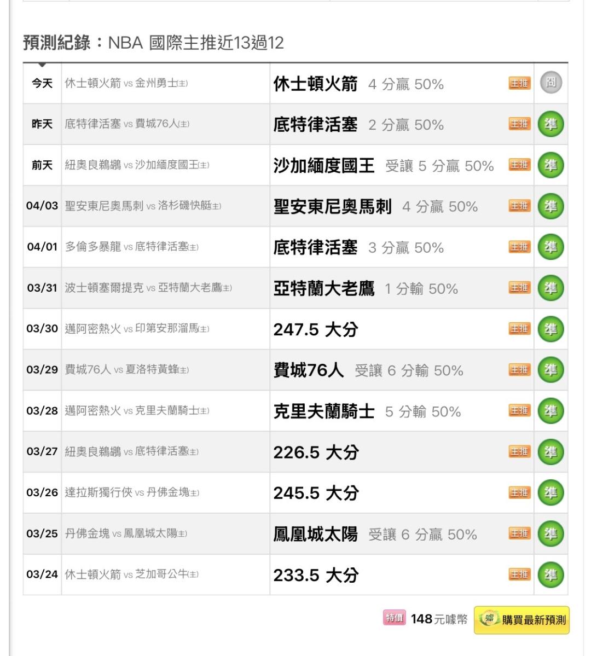Viewport: 591px width, 656px height.
Task: Open the 底特律活塞 vs 費城76人 matchup
Action: (127, 124)
